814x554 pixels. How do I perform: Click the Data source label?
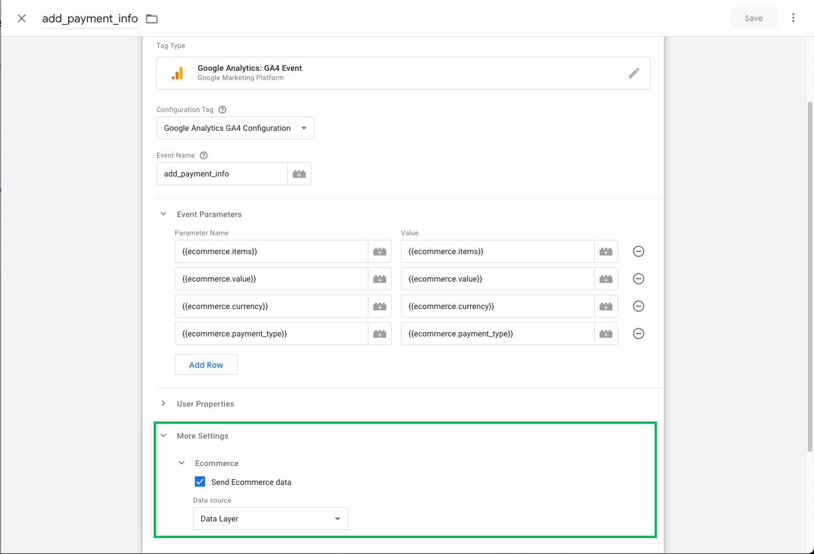point(212,500)
